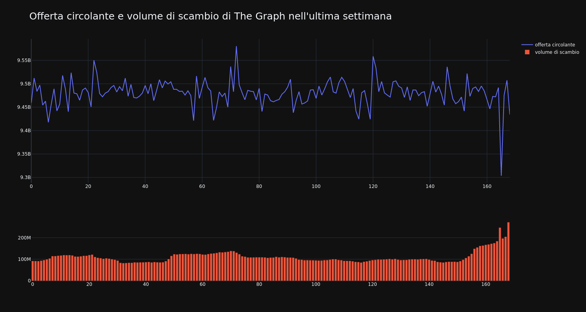
Task: Click the second-tallest volume bar near x 165
Action: tap(500, 254)
